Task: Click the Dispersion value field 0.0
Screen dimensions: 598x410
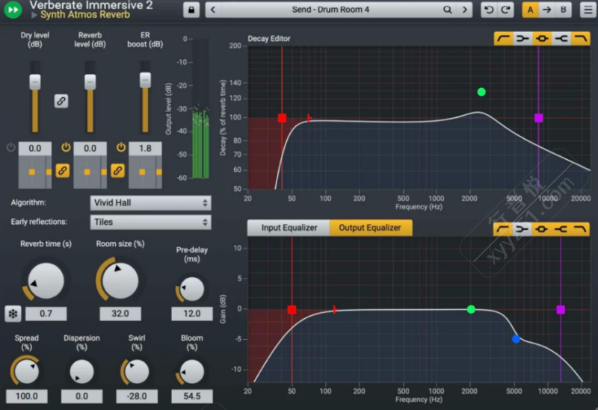Action: [x=81, y=397]
